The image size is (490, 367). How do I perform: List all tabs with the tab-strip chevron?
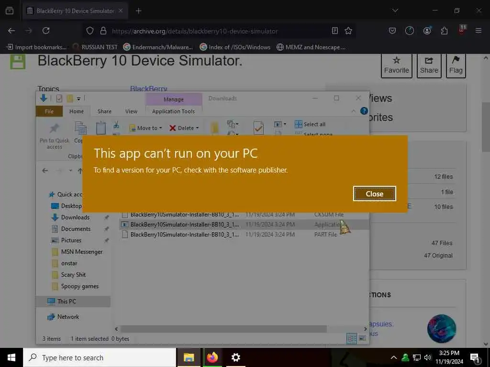[x=395, y=11]
